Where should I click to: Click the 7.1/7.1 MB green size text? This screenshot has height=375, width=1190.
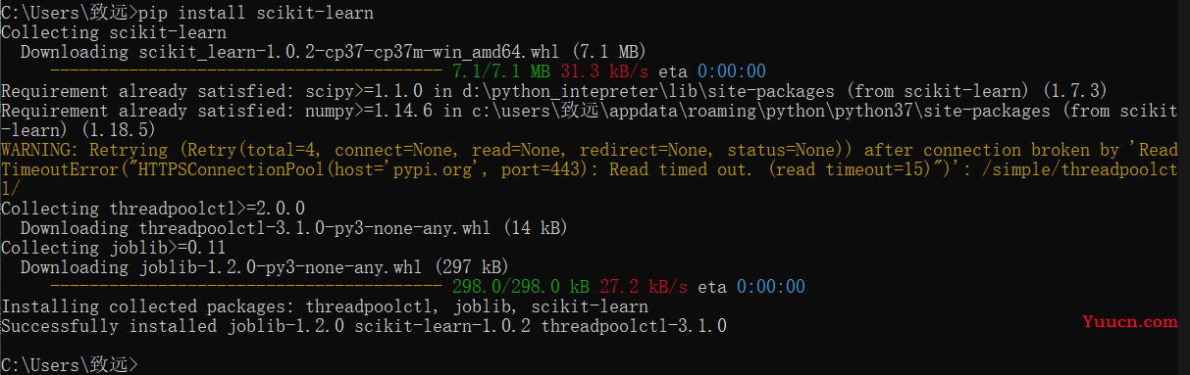501,71
